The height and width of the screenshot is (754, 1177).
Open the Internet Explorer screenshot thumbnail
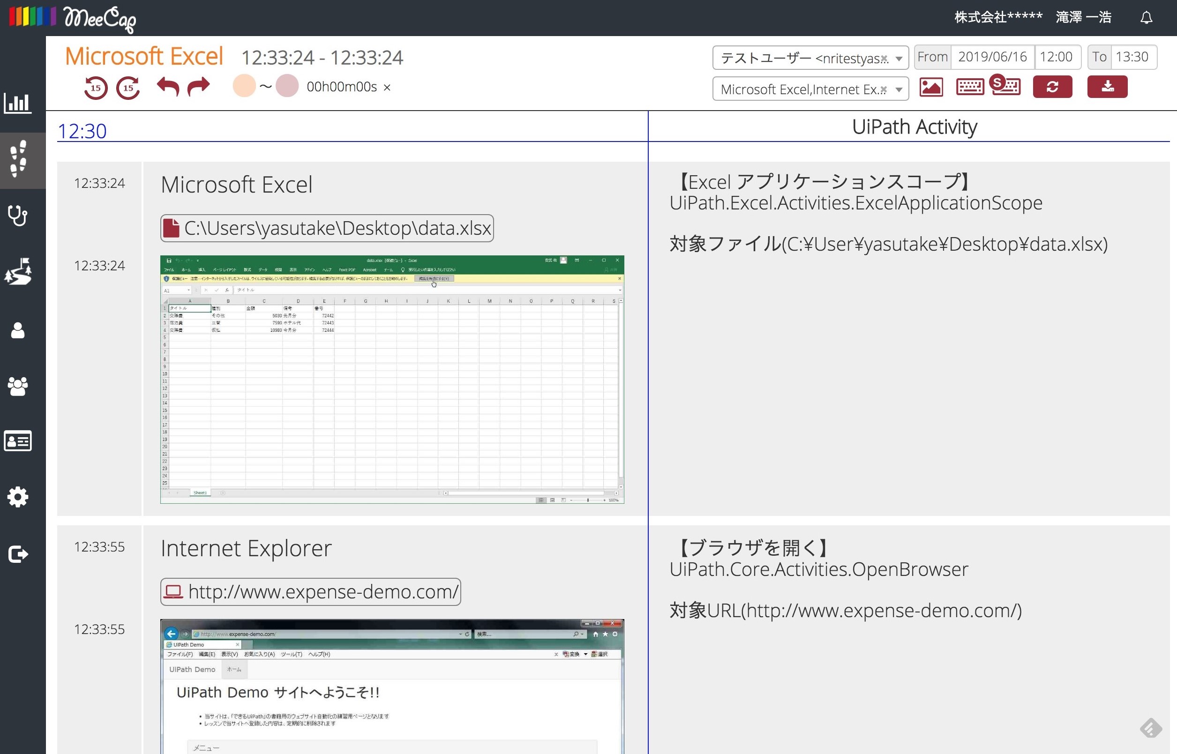(392, 687)
